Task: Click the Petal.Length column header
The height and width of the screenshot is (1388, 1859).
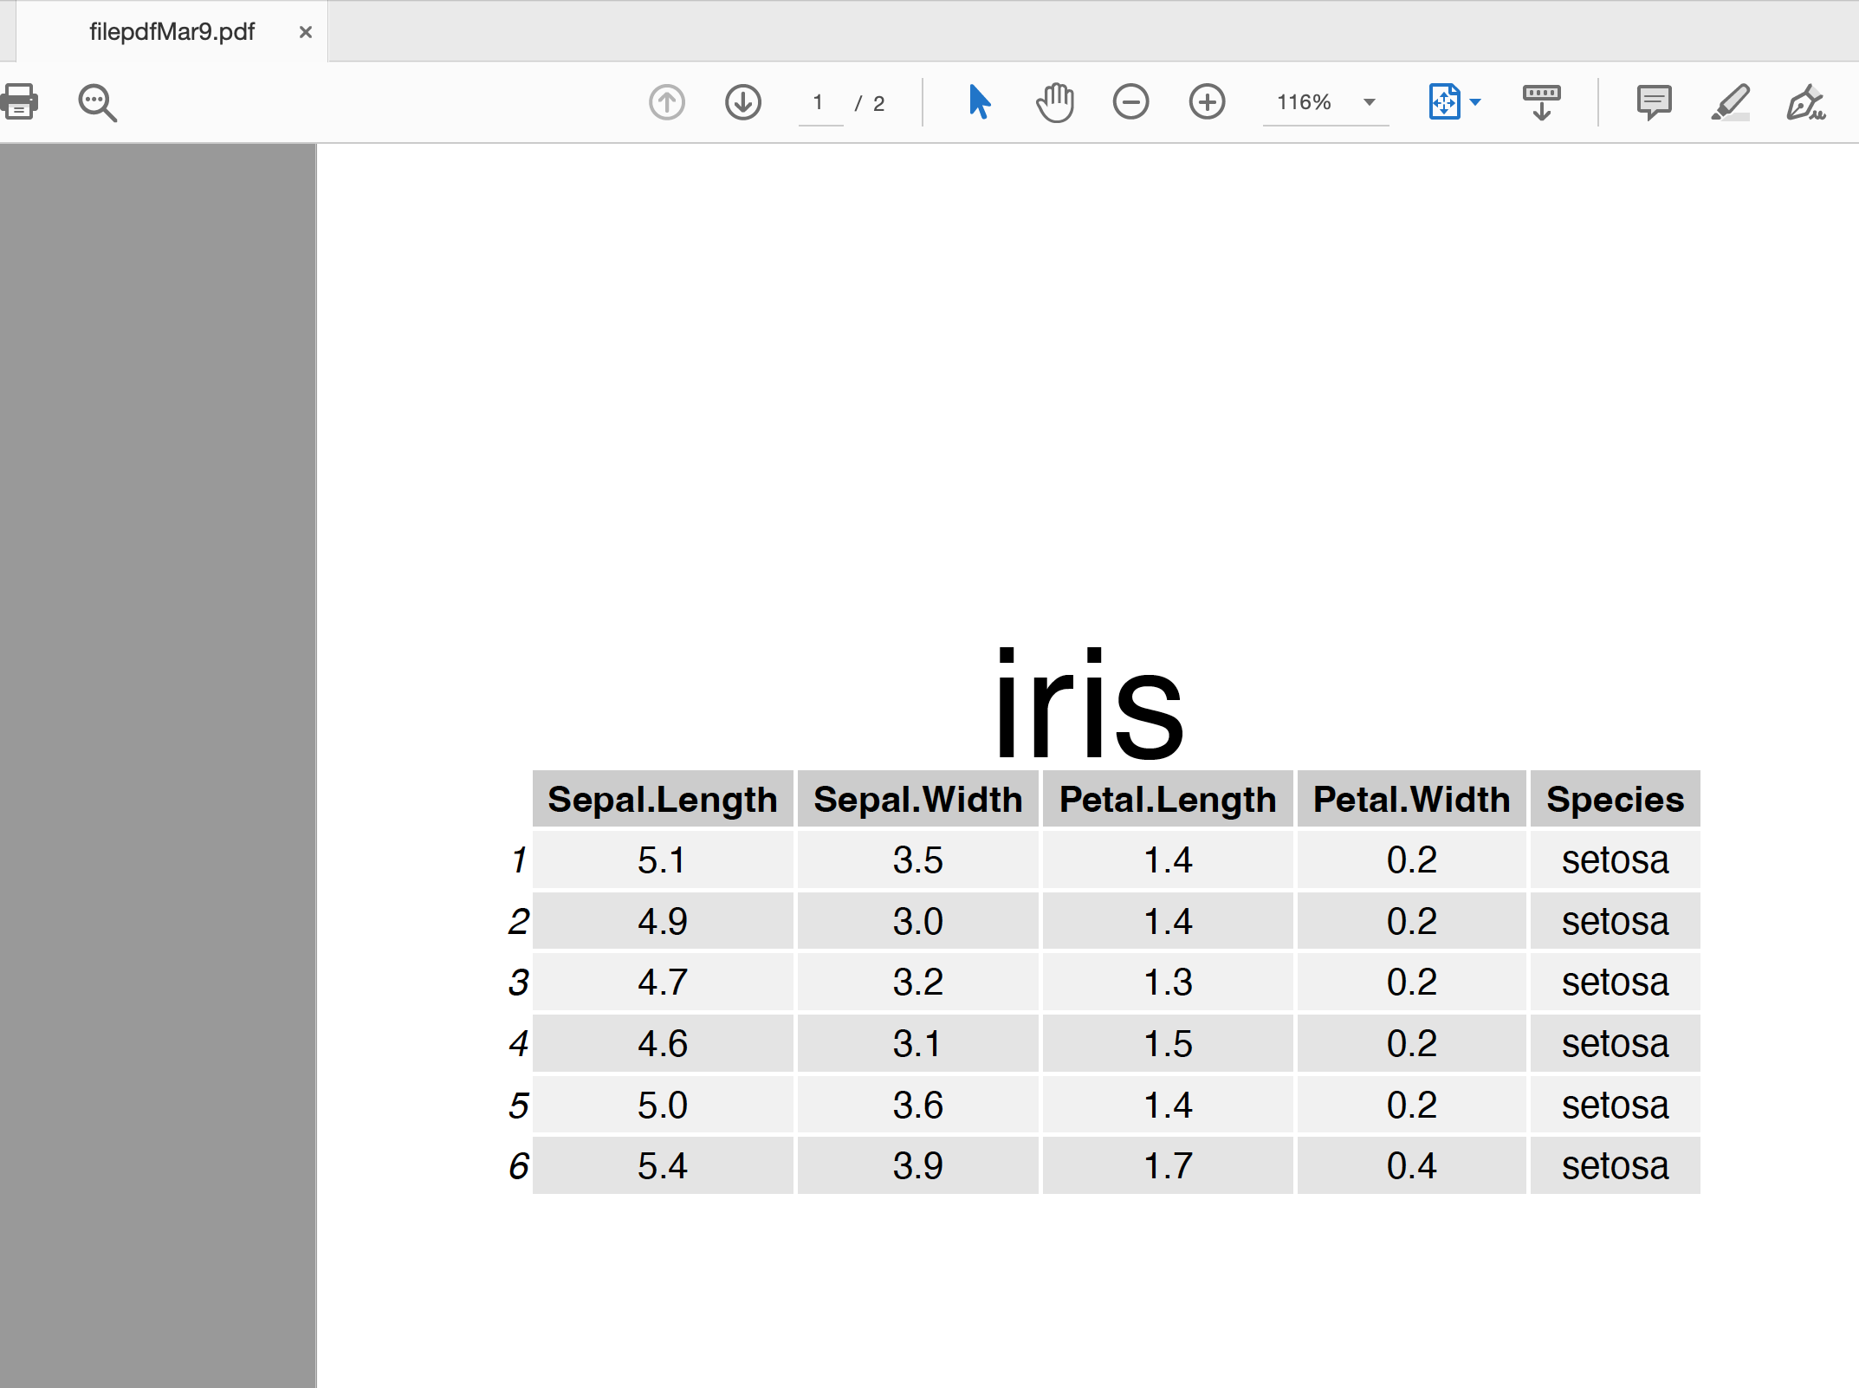Action: (1168, 799)
